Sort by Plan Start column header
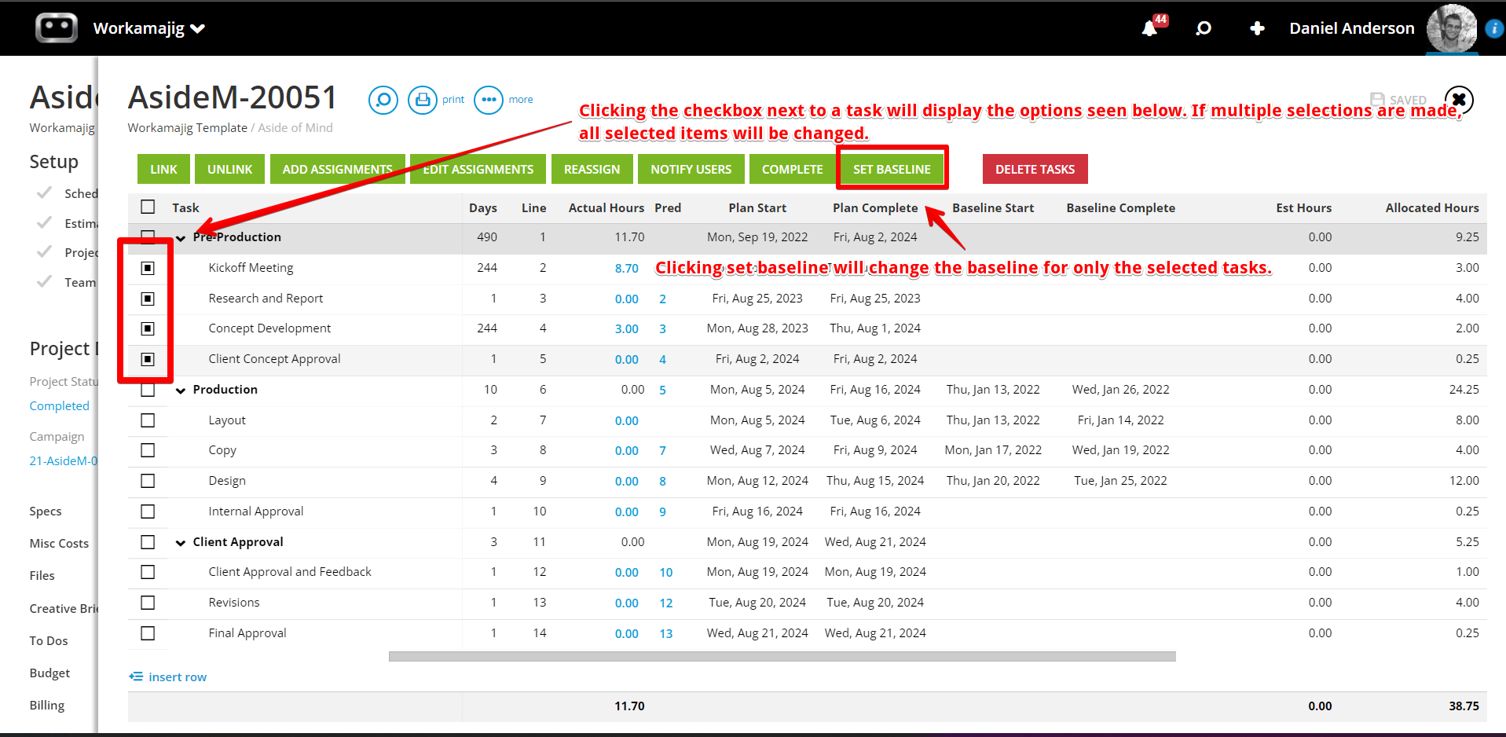This screenshot has width=1506, height=737. (x=757, y=207)
